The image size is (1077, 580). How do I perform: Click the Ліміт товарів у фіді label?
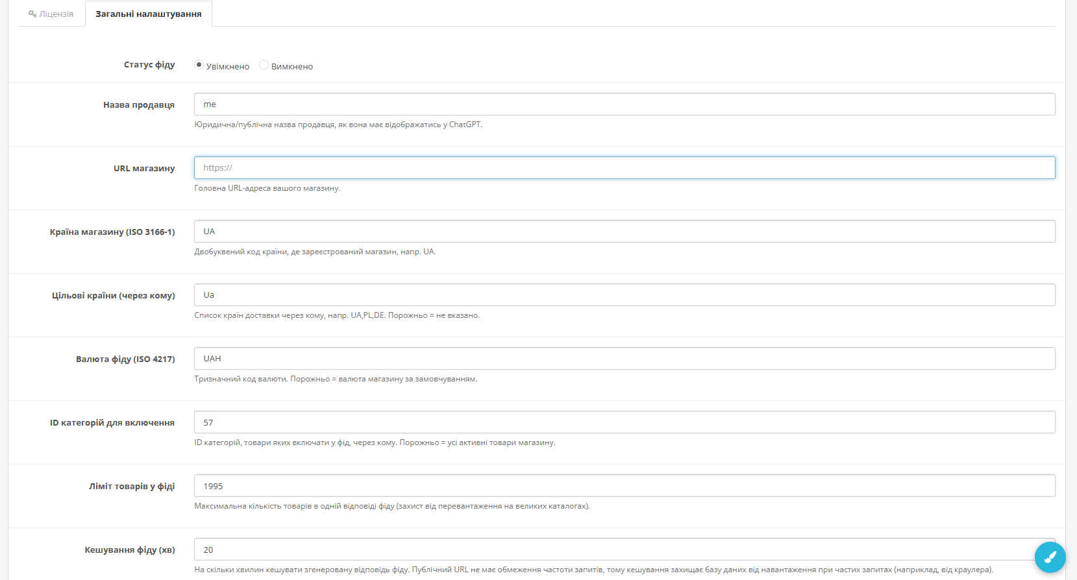[132, 486]
